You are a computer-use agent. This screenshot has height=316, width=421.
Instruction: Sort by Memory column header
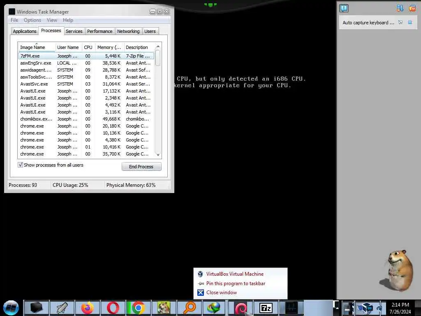[109, 47]
